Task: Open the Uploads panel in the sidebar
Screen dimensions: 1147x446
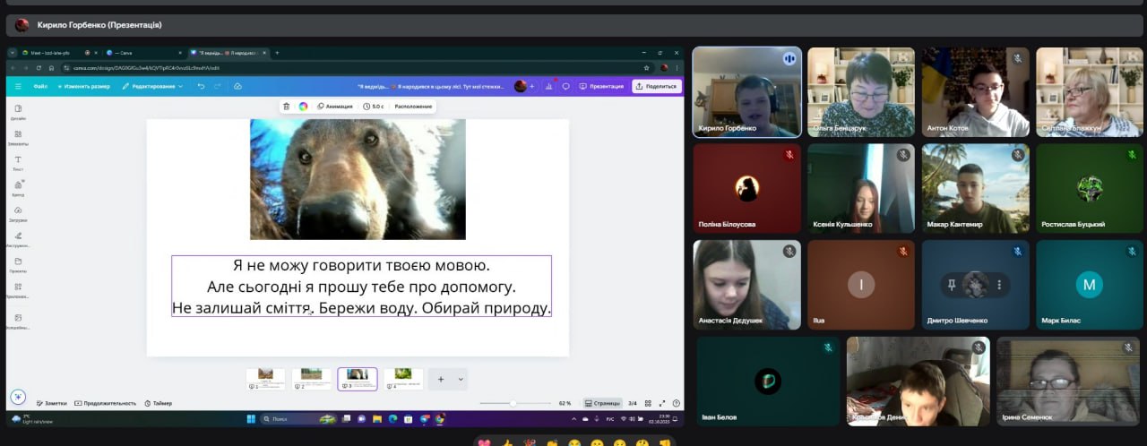Action: pyautogui.click(x=18, y=213)
